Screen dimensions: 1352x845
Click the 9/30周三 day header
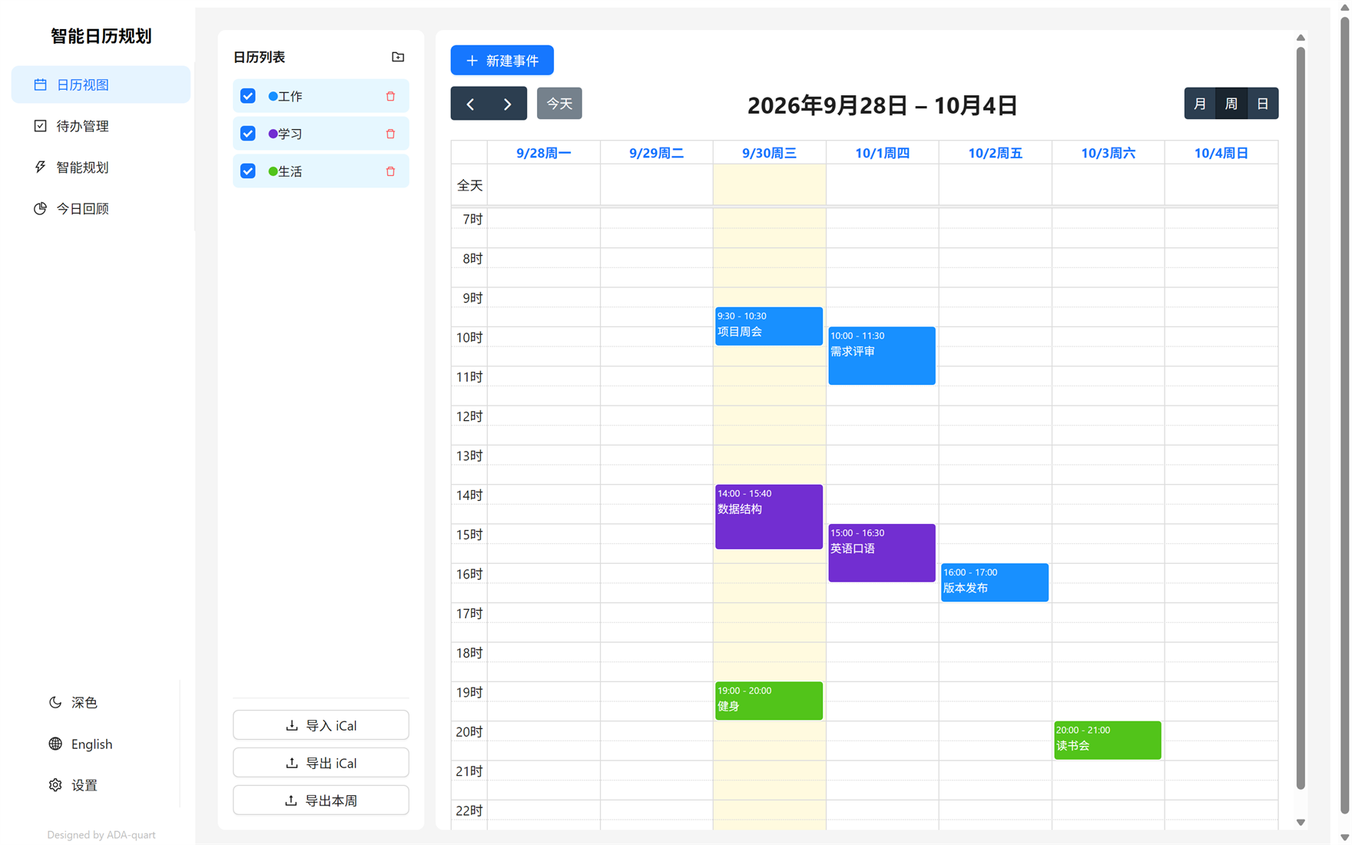point(769,153)
